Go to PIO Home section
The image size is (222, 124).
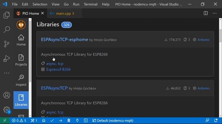[x=21, y=40]
